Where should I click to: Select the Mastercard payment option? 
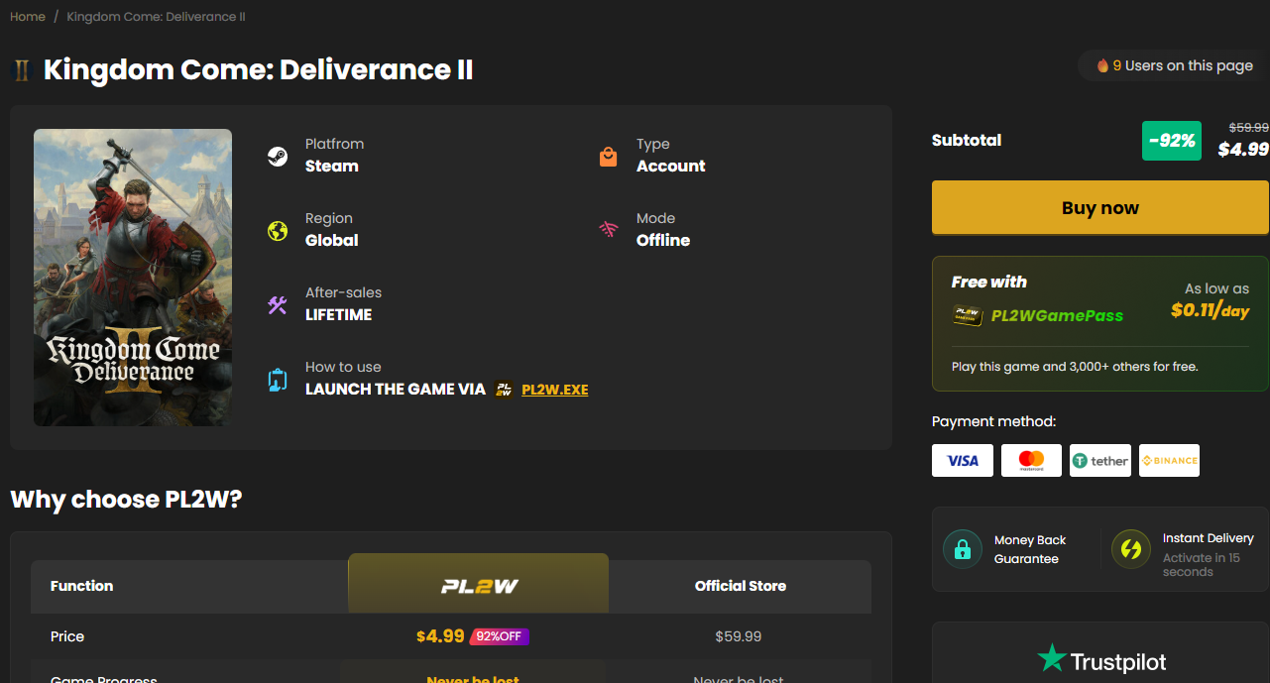point(1031,460)
